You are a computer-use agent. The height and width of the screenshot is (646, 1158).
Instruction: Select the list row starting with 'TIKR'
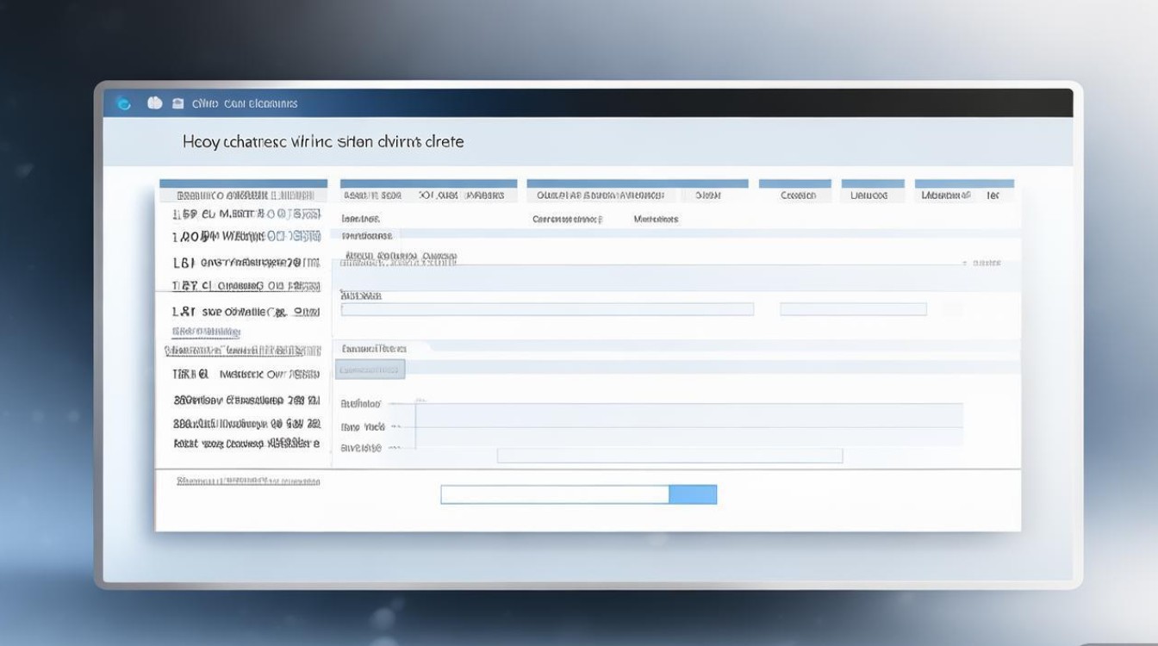tap(246, 375)
